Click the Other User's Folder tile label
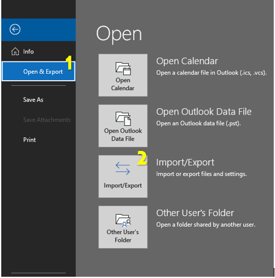The height and width of the screenshot is (278, 275). (122, 236)
